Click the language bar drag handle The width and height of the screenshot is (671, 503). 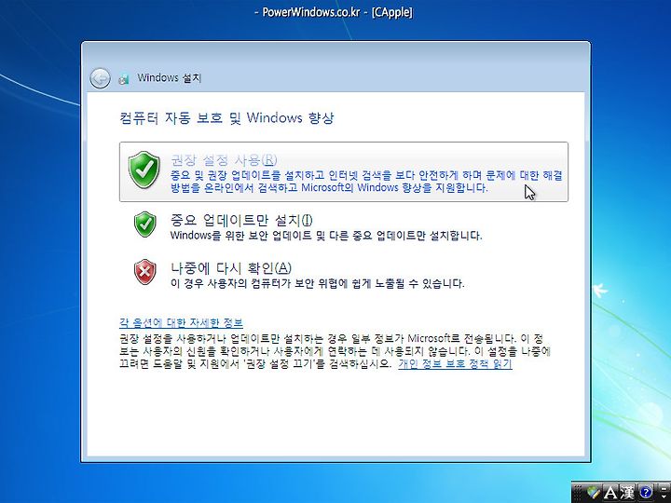pos(578,493)
